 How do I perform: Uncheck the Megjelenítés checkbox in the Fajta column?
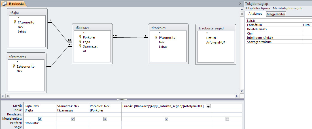pos(40,119)
